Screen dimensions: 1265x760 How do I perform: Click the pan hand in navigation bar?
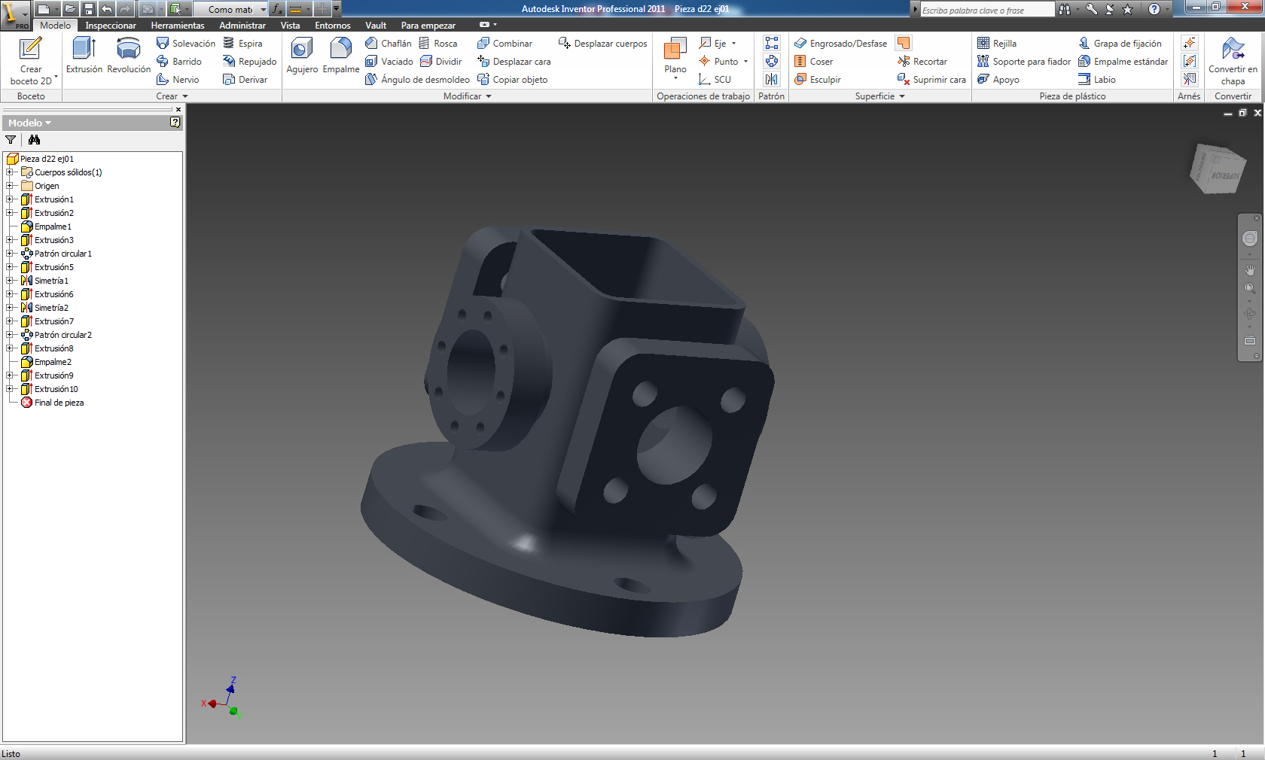(x=1250, y=269)
